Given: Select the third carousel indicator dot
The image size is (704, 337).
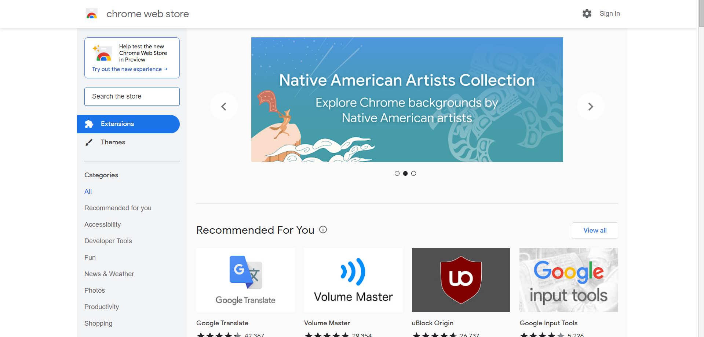Looking at the screenshot, I should tap(413, 174).
